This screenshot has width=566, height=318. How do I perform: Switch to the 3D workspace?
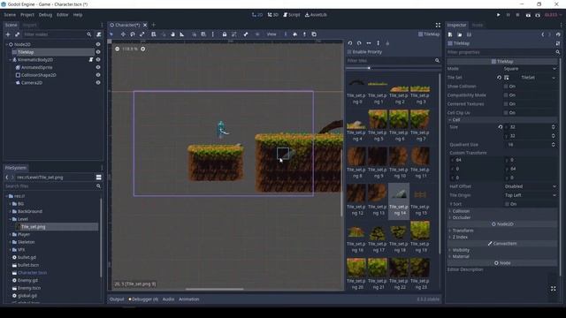[x=273, y=15]
